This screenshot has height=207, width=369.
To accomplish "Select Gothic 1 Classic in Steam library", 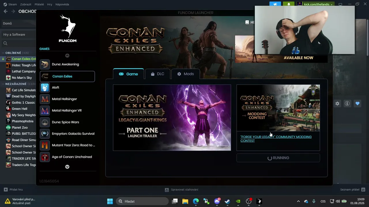I will pos(21,103).
